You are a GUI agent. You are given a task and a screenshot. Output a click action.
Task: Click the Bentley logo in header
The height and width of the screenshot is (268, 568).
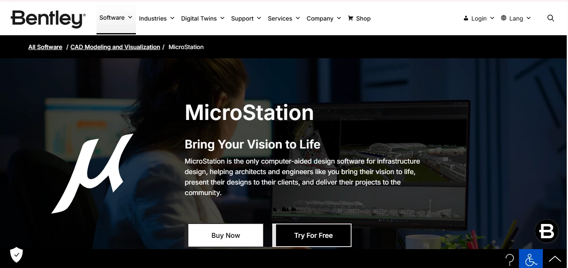pos(48,19)
